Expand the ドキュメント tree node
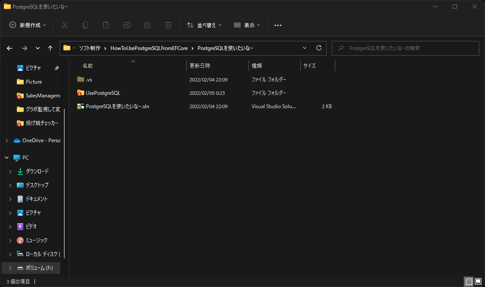The image size is (485, 287). coord(10,199)
